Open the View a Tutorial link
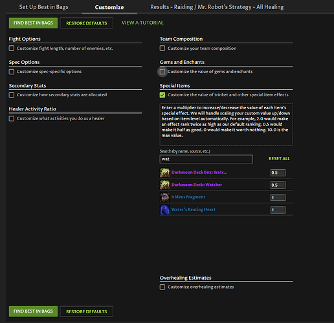334x323 pixels. point(142,23)
